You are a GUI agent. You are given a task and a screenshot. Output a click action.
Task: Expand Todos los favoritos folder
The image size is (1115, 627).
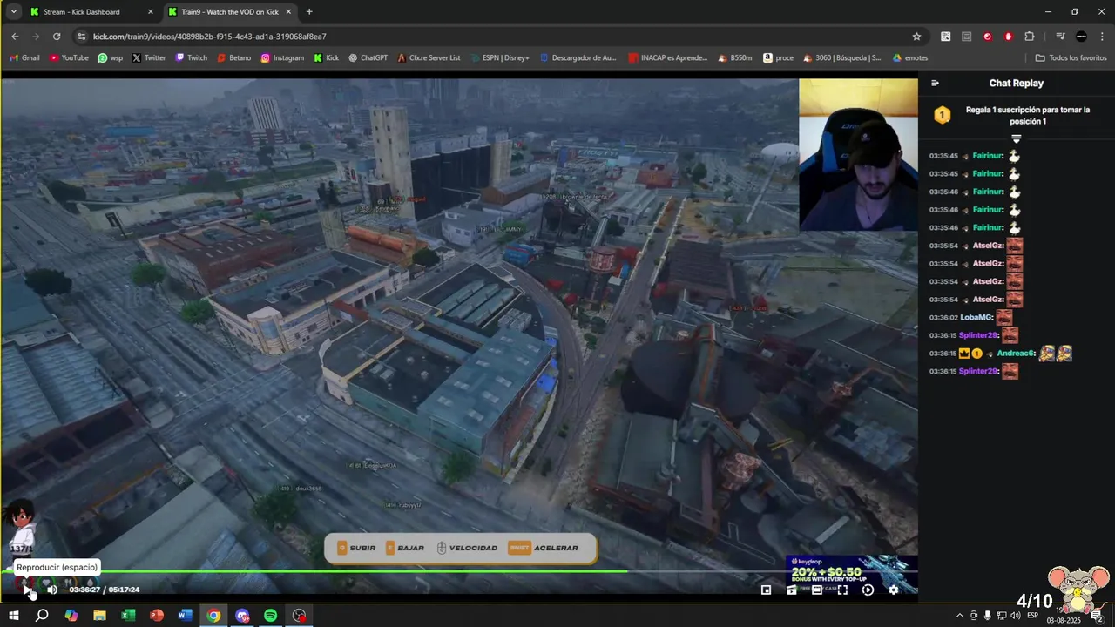(x=1071, y=57)
